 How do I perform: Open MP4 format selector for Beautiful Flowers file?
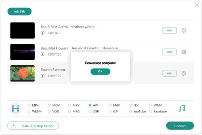coord(169,52)
